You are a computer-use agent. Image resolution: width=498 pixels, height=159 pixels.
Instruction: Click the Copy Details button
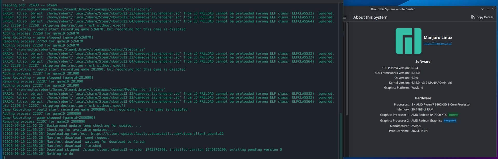point(482,17)
